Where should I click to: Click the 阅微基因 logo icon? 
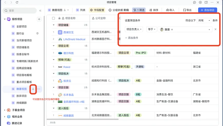60,116
